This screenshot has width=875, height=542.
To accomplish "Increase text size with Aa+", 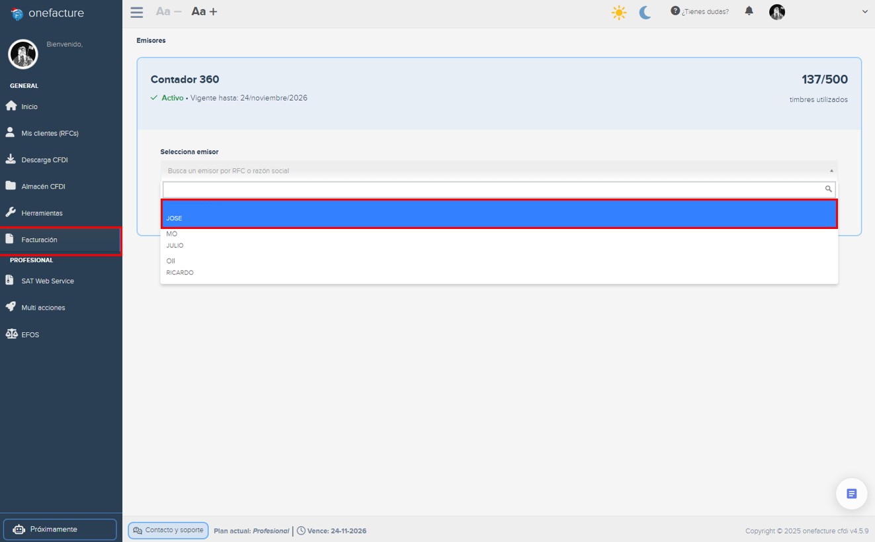I will pyautogui.click(x=204, y=11).
